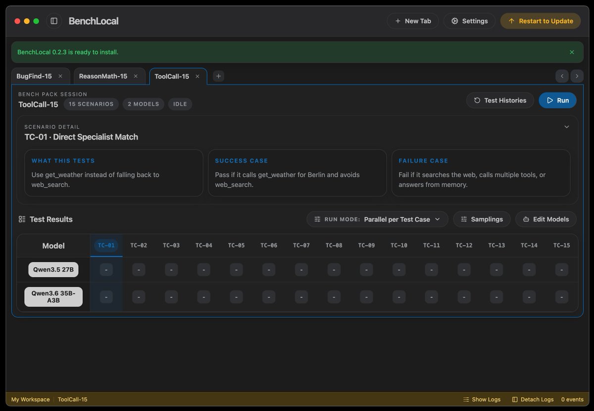
Task: Select the TC-03 column header
Action: pyautogui.click(x=171, y=245)
